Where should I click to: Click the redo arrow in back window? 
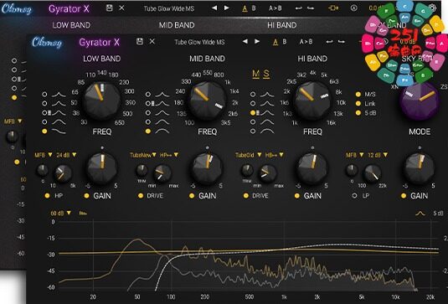pos(311,8)
